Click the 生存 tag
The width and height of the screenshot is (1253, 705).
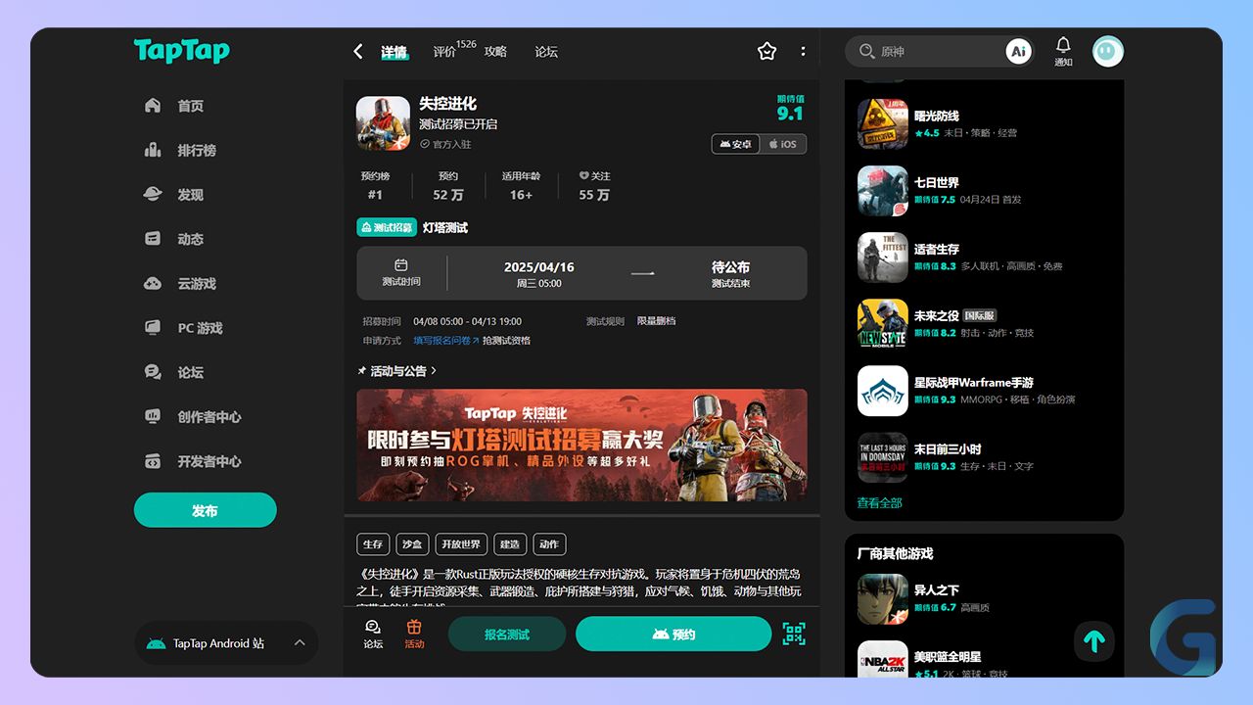pos(373,544)
